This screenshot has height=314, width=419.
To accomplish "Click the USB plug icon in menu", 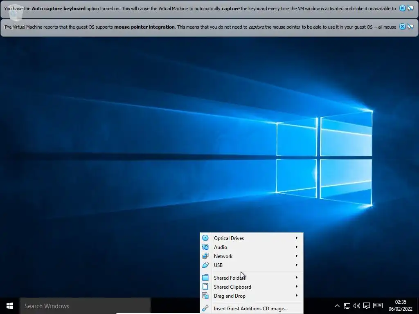I will [205, 265].
